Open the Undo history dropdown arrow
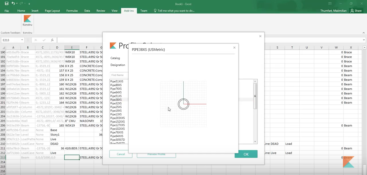The image size is (367, 175). click(x=17, y=4)
